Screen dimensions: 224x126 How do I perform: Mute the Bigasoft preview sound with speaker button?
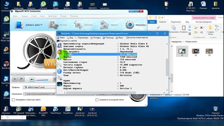32,79
